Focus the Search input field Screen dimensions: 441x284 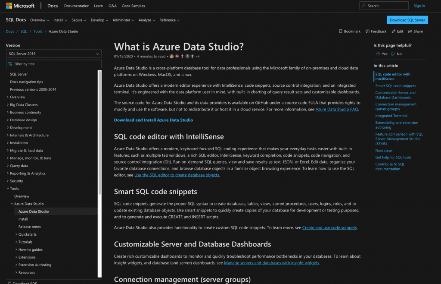pos(384,6)
